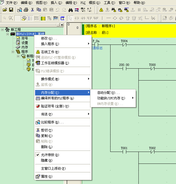176x184 pixels.
Task: Click the Open folder icon in toolbar
Action: (x=5, y=10)
